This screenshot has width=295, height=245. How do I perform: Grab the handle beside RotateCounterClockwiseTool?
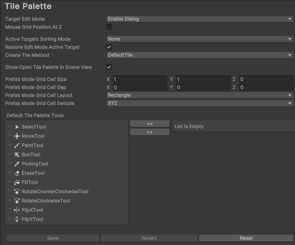(9, 191)
